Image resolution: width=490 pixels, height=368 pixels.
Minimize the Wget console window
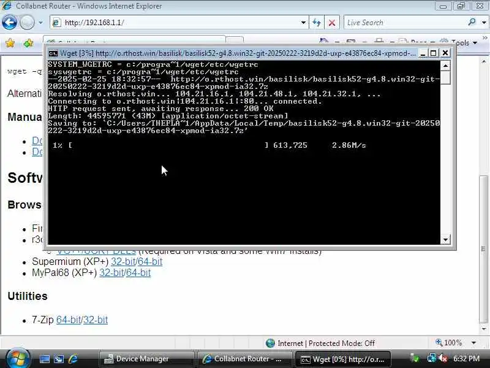coord(423,53)
